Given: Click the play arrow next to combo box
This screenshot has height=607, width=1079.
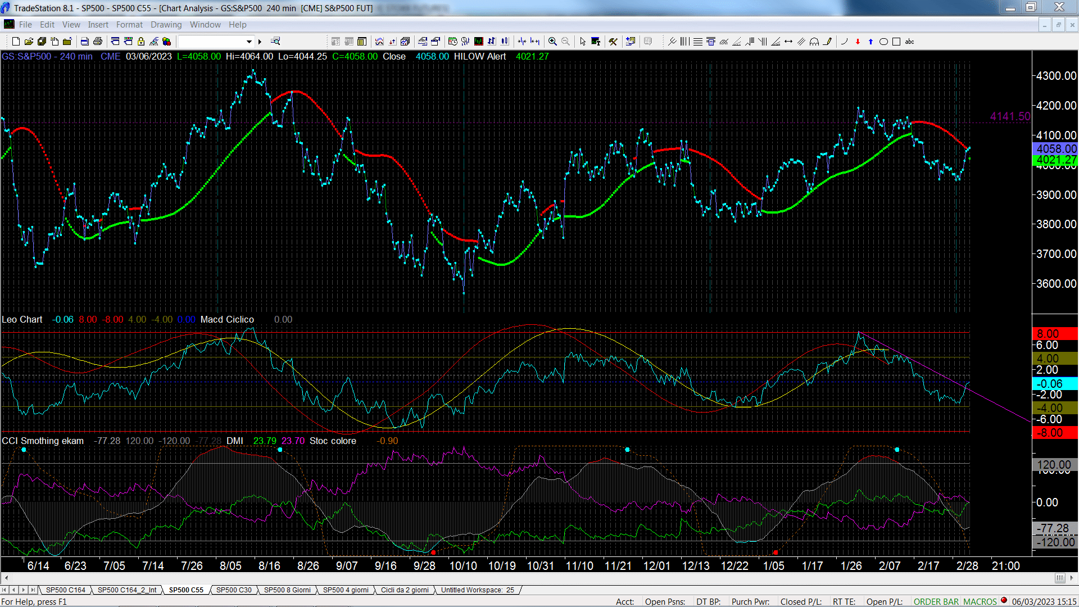Looking at the screenshot, I should coord(260,42).
